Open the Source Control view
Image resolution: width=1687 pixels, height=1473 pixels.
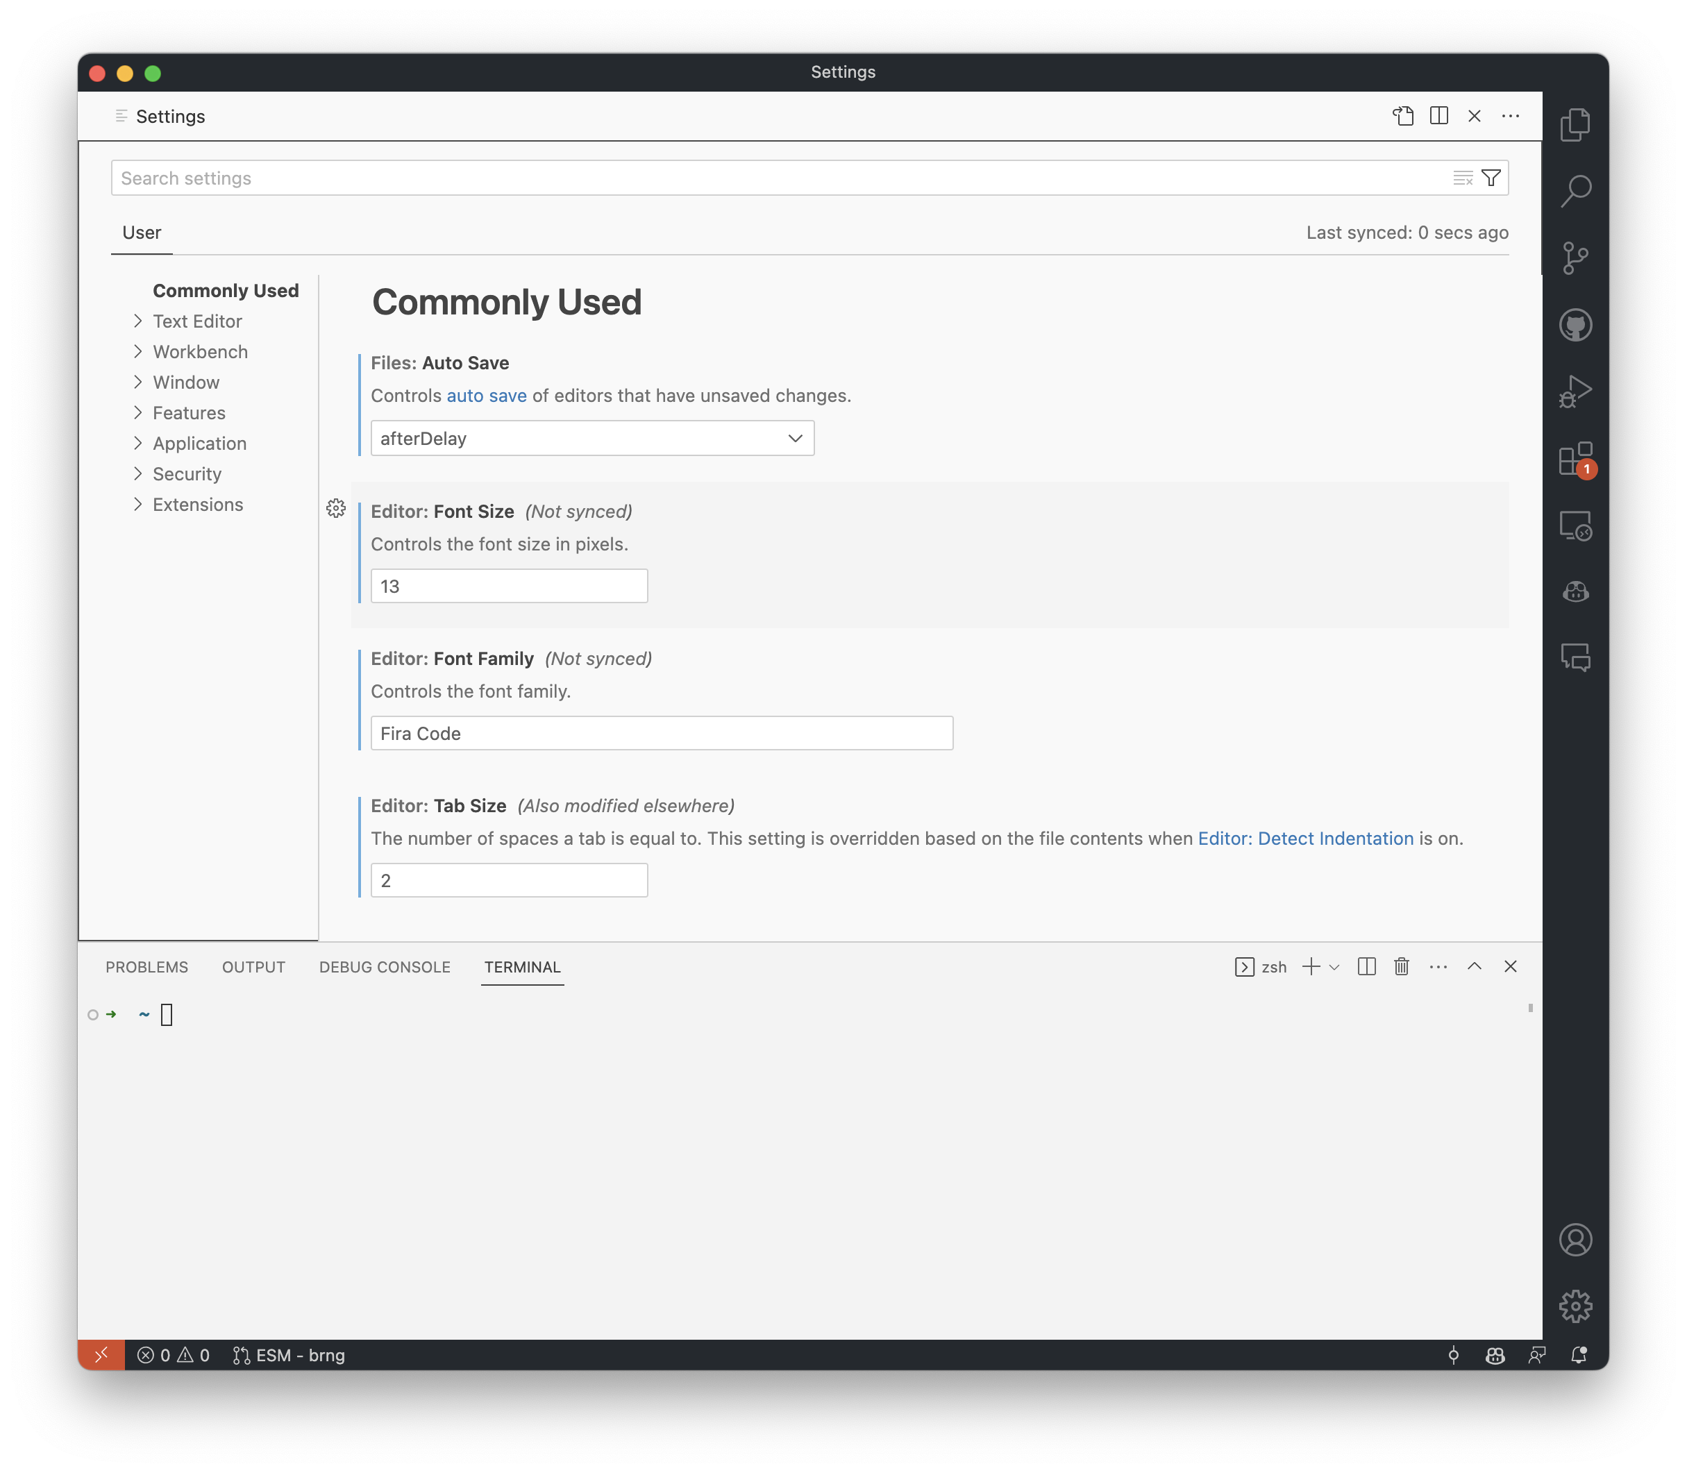point(1576,258)
